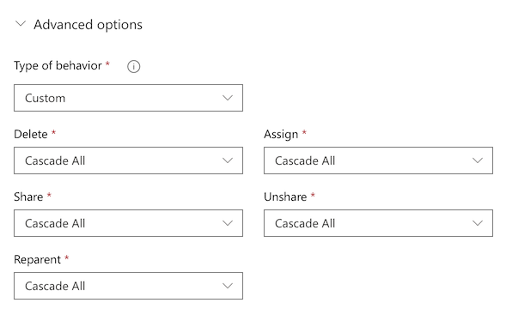
Task: Click the chevron arrow in the Unshare dropdown
Action: (x=478, y=223)
